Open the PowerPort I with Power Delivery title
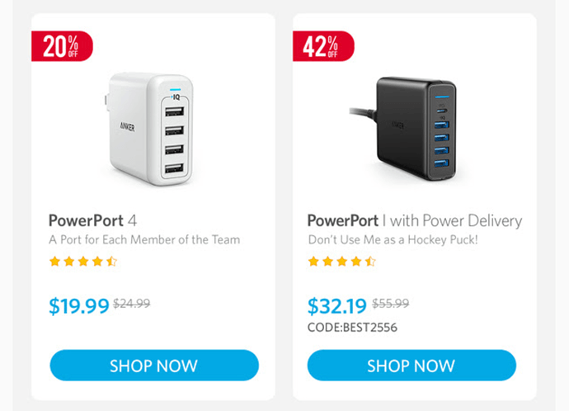This screenshot has height=411, width=569. pos(415,220)
